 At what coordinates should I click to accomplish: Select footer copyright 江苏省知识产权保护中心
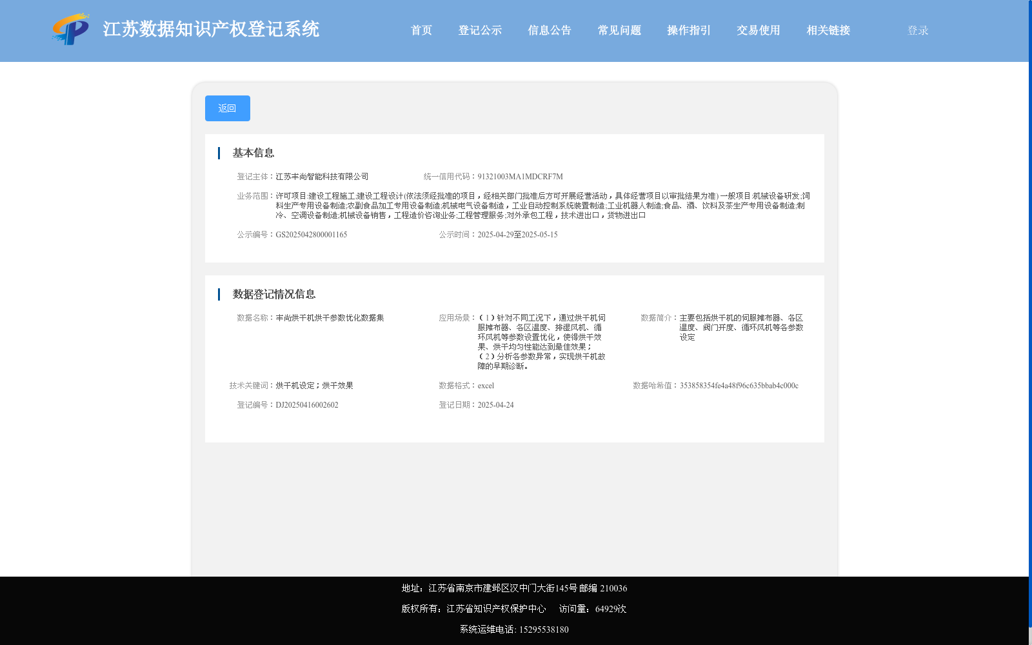tap(496, 609)
